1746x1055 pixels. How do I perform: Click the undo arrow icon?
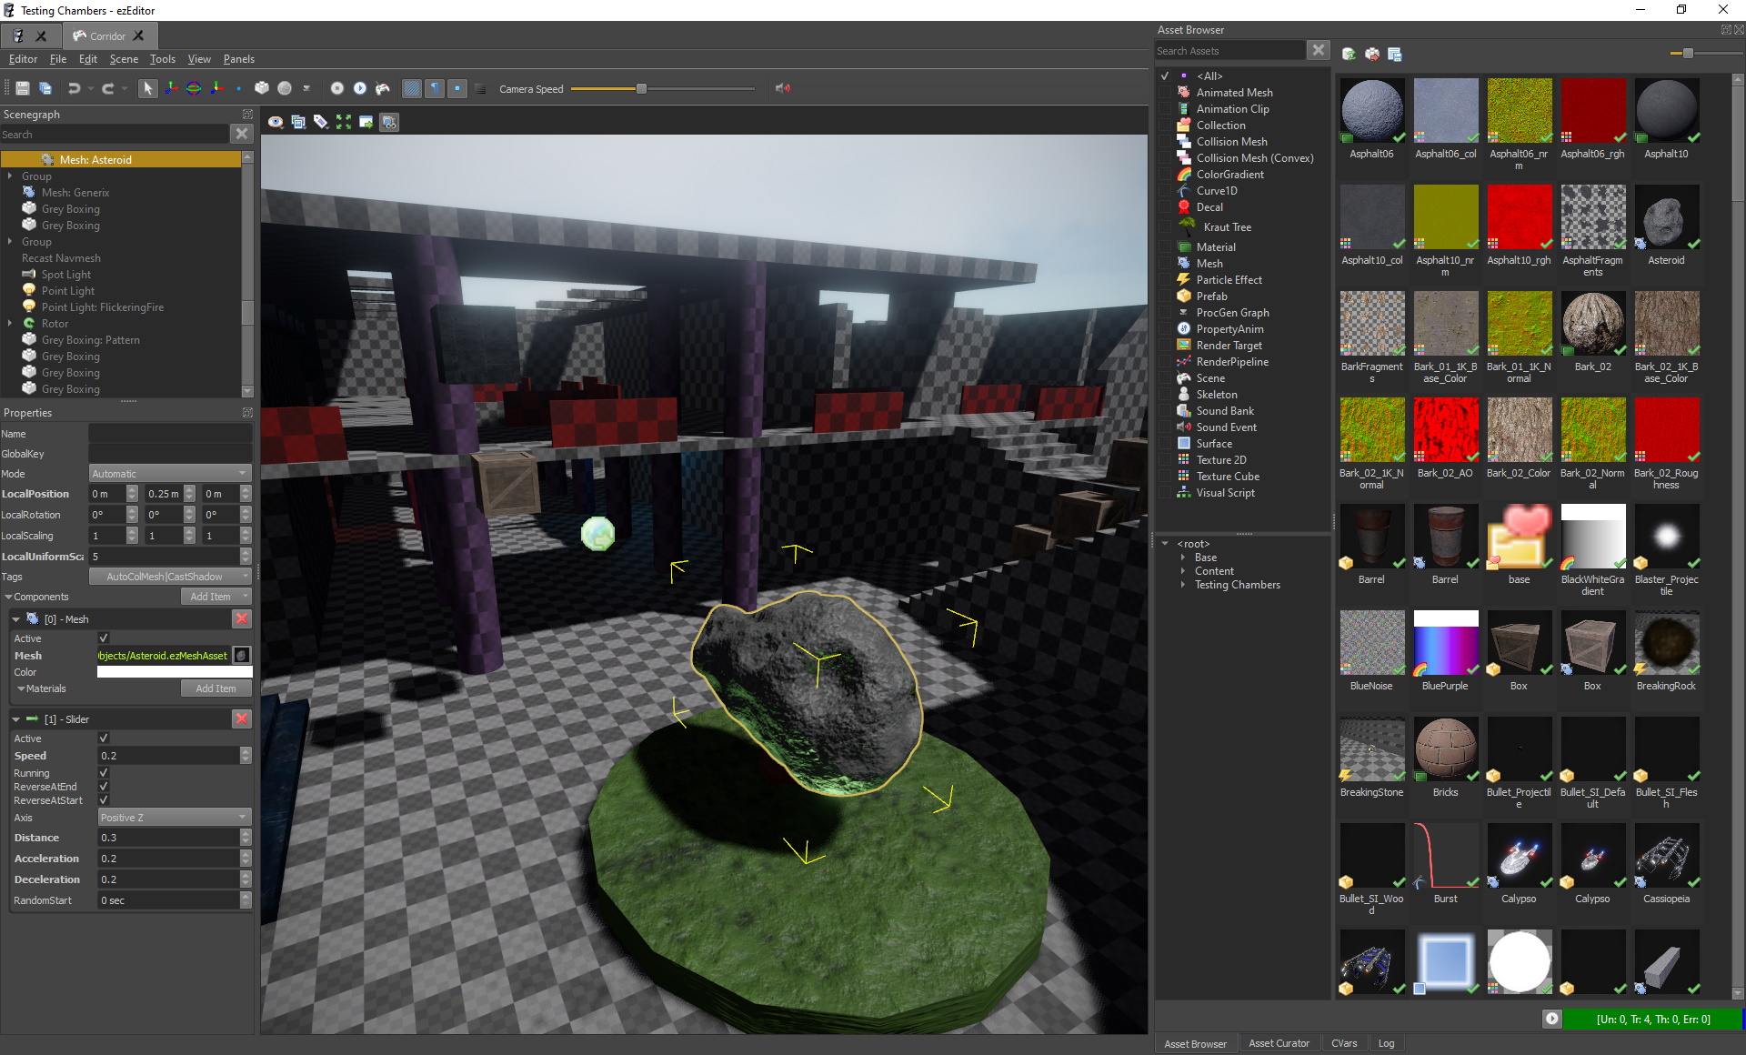click(74, 88)
